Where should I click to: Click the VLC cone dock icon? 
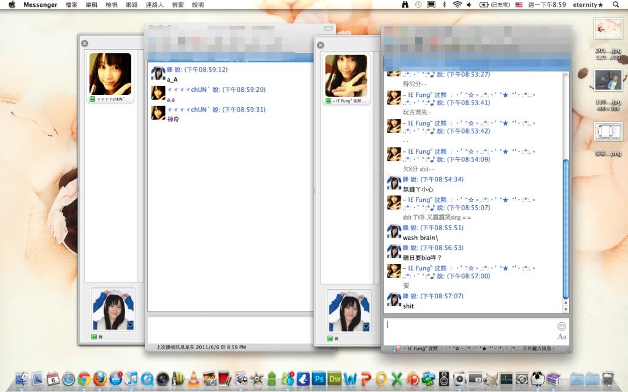pos(194,379)
